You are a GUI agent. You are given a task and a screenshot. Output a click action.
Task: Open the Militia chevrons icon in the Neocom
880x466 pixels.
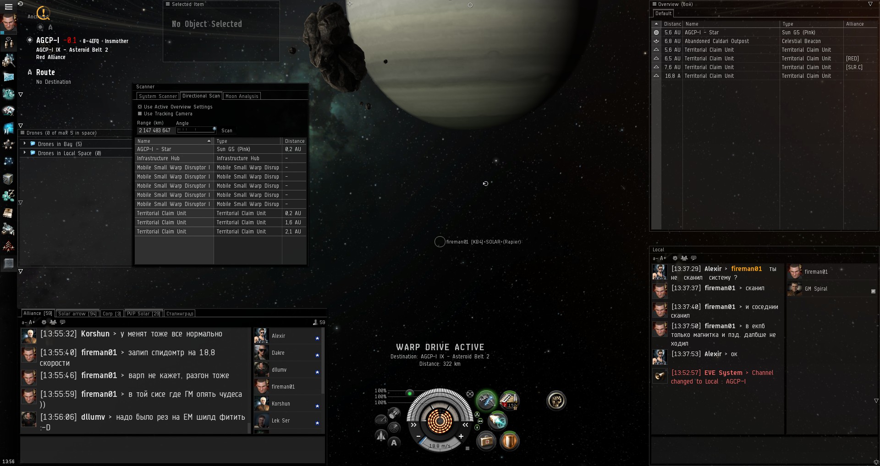tap(8, 247)
